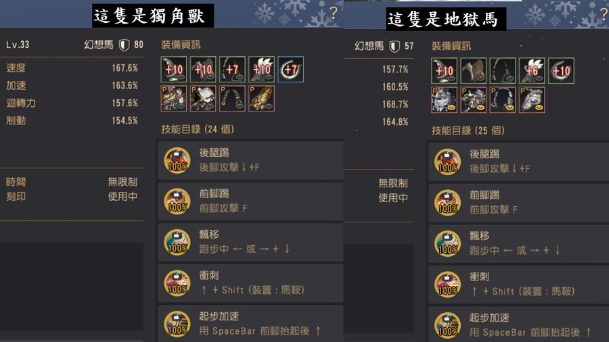Click the hell horse's +6 gear icon
609x342 pixels.
tap(532, 70)
